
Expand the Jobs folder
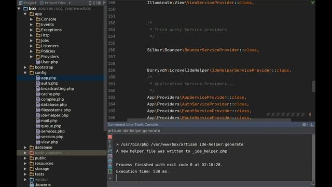(31, 41)
